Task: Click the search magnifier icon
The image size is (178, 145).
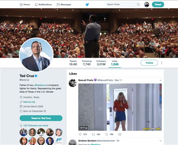Action: pyautogui.click(x=138, y=5)
